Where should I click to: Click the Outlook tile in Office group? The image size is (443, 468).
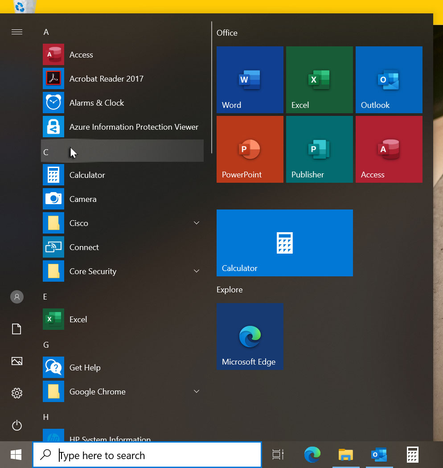tap(389, 80)
